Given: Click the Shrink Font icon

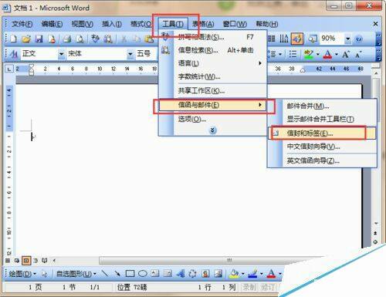Looking at the screenshot, I should [358, 54].
